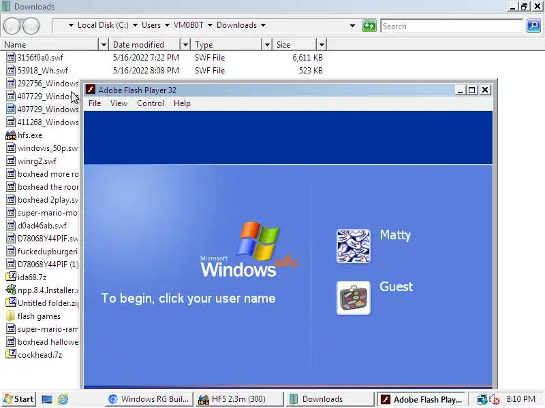Click the Back navigation button in Downloads

point(12,26)
